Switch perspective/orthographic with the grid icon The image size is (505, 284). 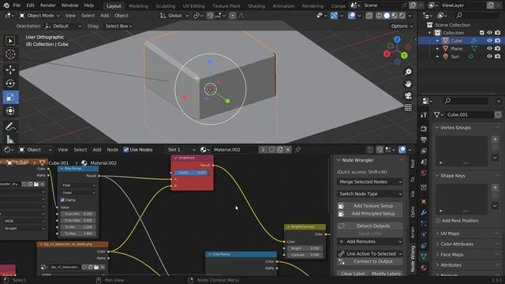point(408,107)
